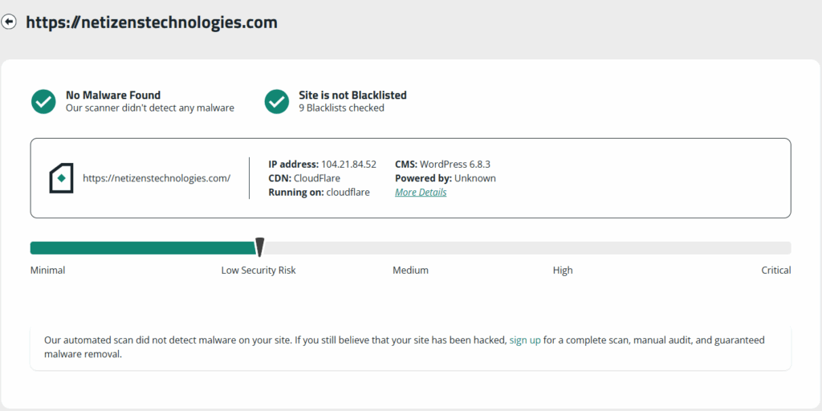Click the scanned site URL text

coord(157,178)
